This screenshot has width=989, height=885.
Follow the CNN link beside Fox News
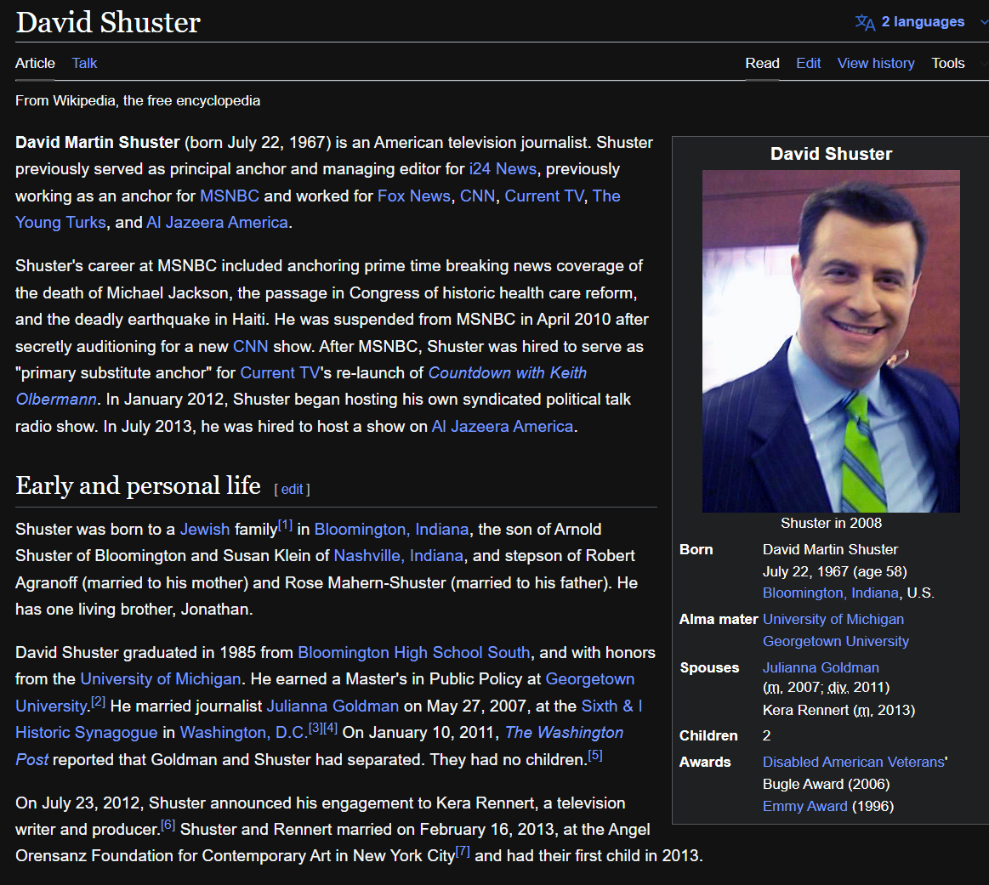(x=477, y=196)
